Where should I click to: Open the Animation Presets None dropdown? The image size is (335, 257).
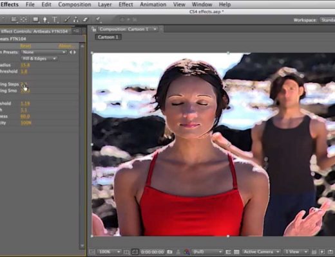pyautogui.click(x=44, y=52)
